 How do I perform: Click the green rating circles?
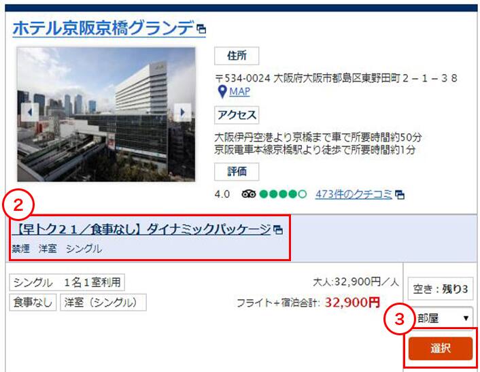tap(283, 194)
